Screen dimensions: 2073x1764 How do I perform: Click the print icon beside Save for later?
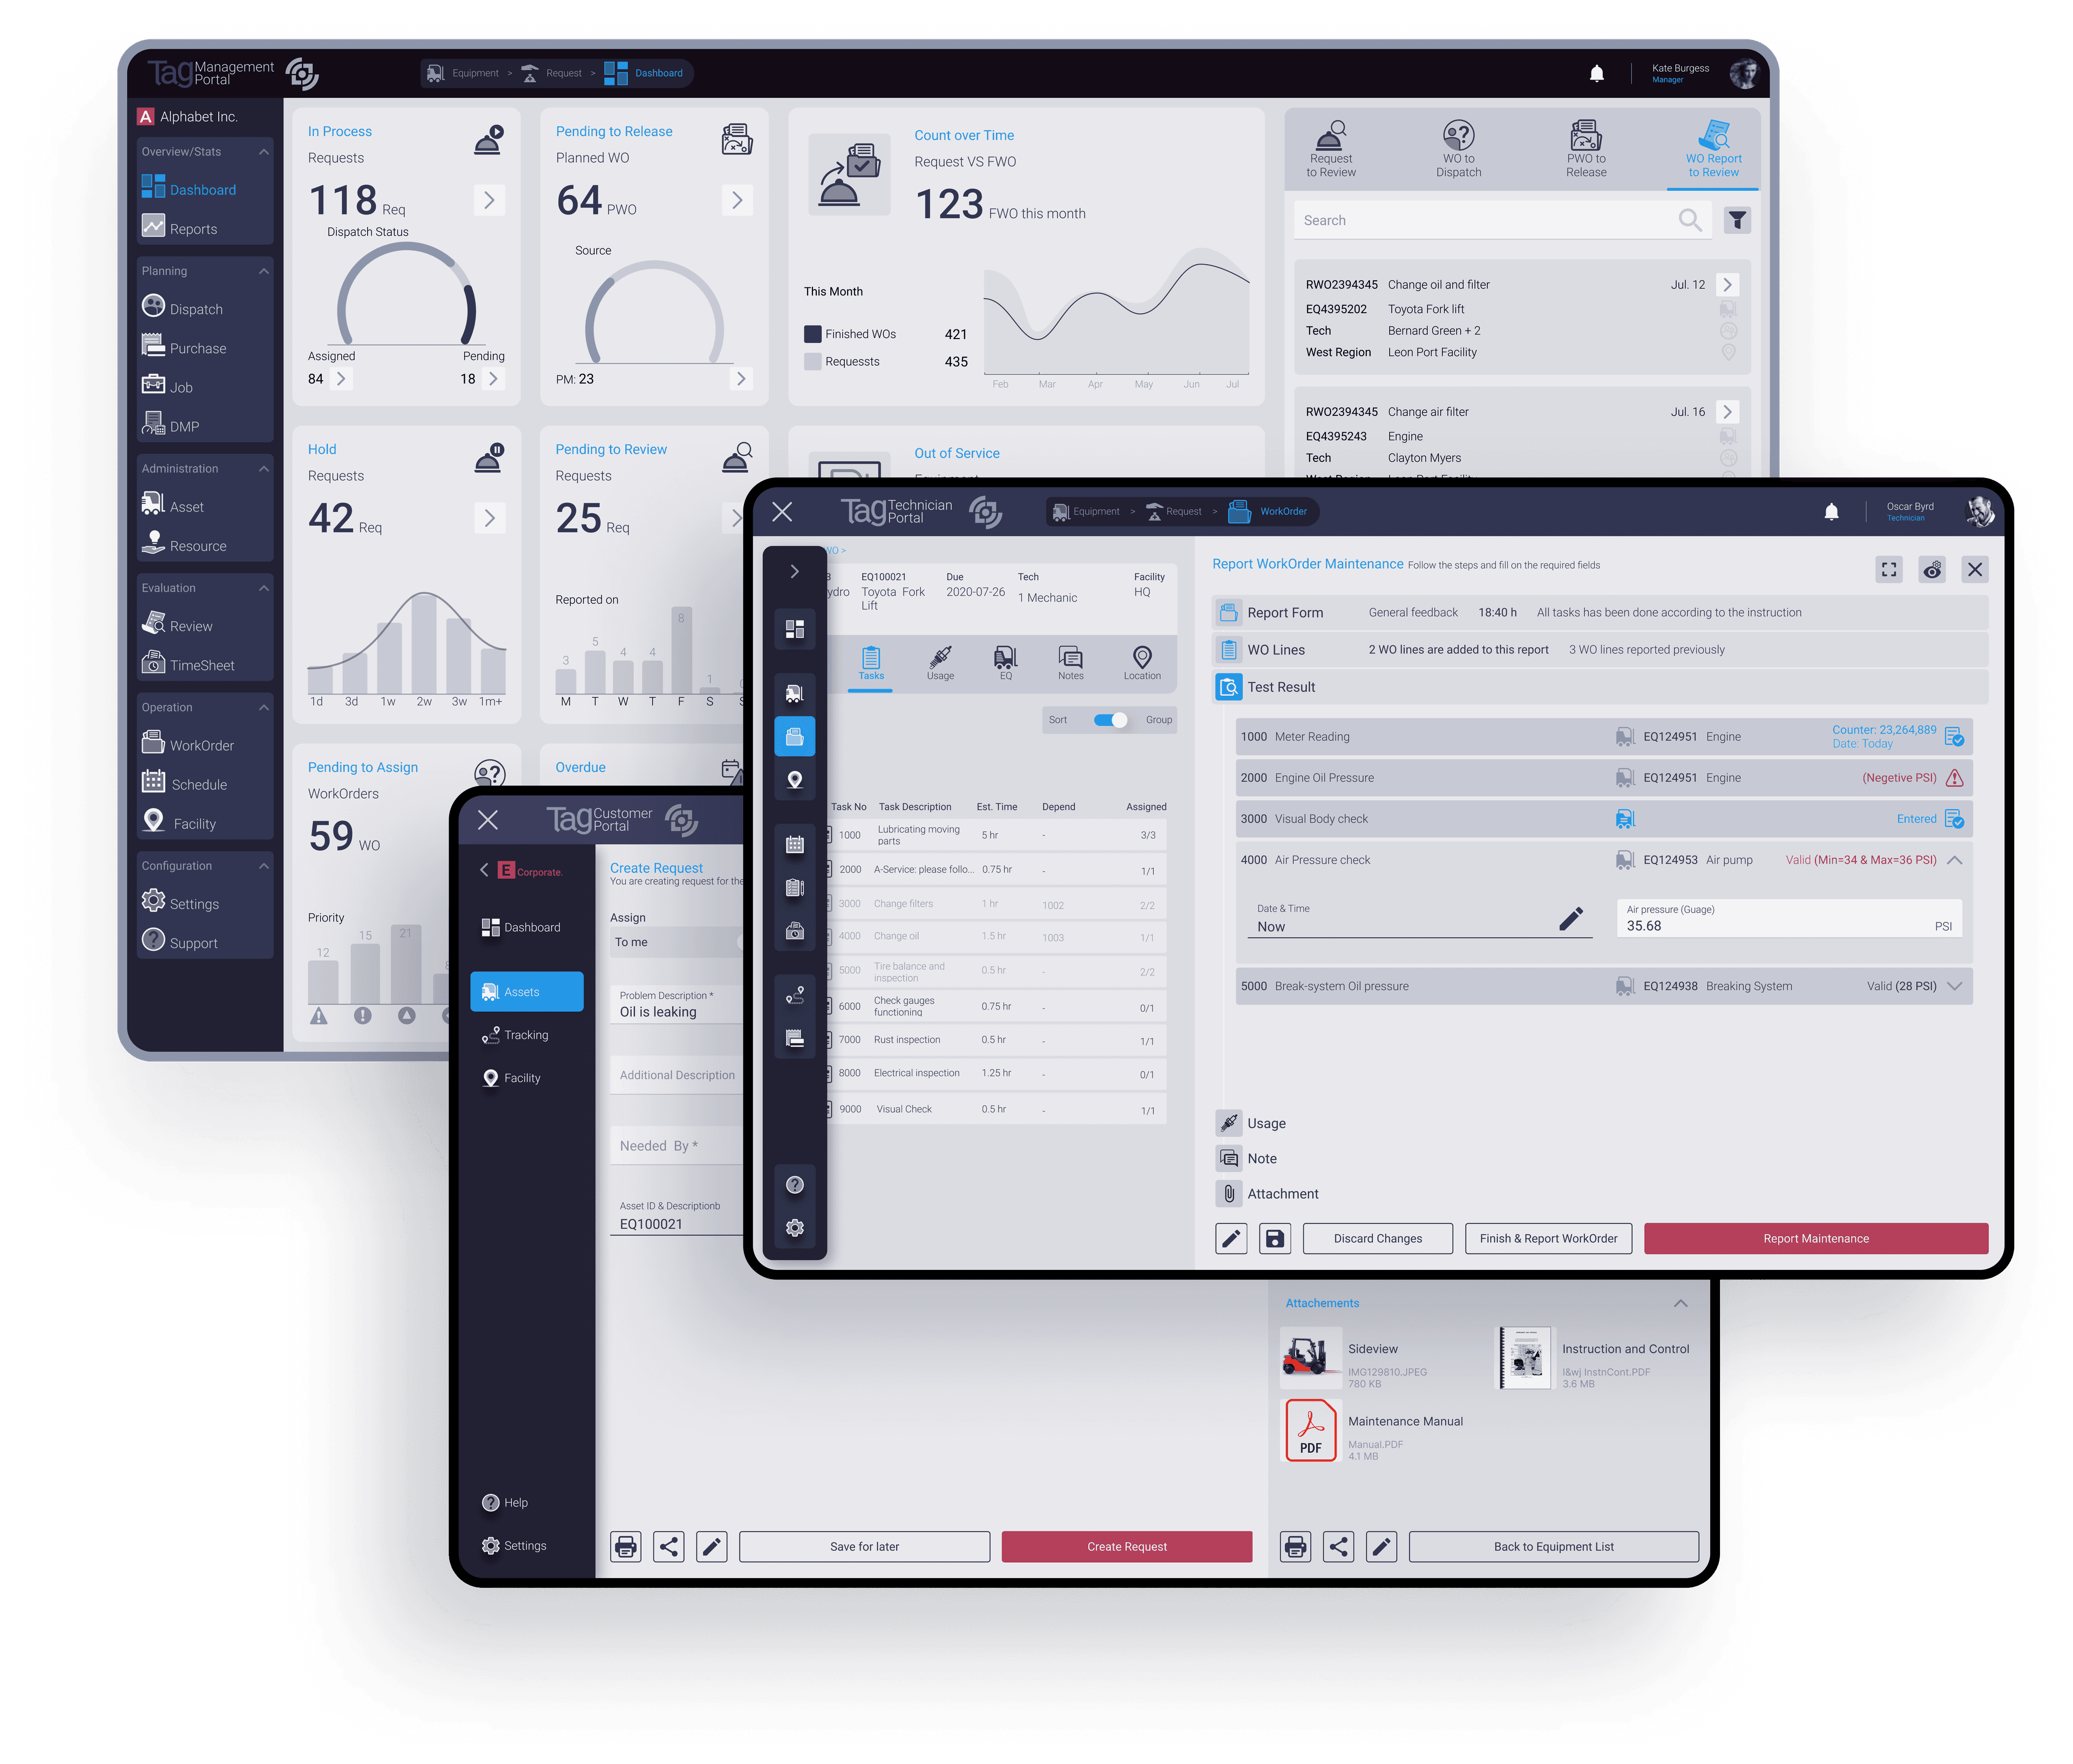click(626, 1546)
